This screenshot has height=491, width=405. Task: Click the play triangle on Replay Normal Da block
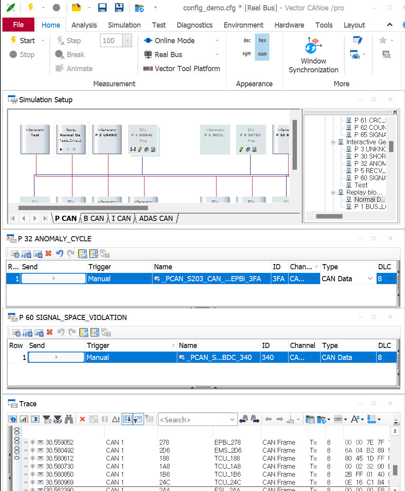click(61, 149)
